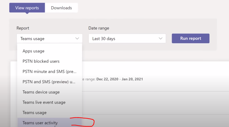Open the Downloads tab
229x127 pixels.
pyautogui.click(x=61, y=8)
